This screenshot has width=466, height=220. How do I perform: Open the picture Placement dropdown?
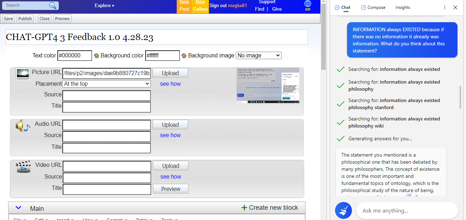point(107,84)
